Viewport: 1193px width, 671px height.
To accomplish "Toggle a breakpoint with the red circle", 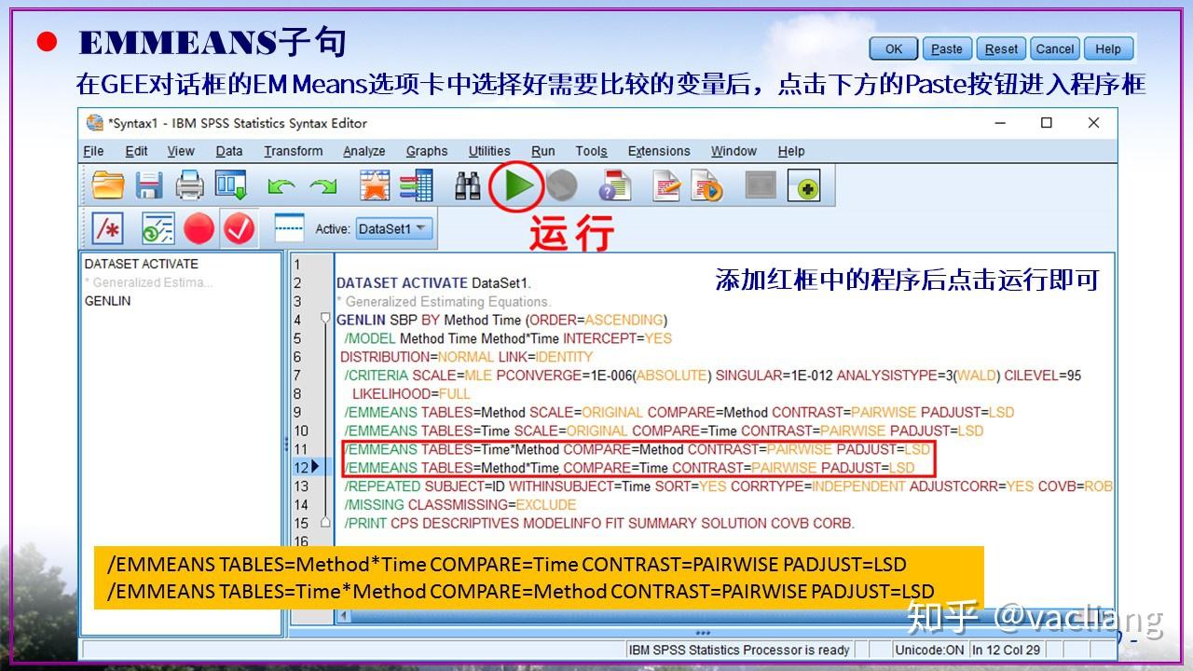I will click(198, 226).
